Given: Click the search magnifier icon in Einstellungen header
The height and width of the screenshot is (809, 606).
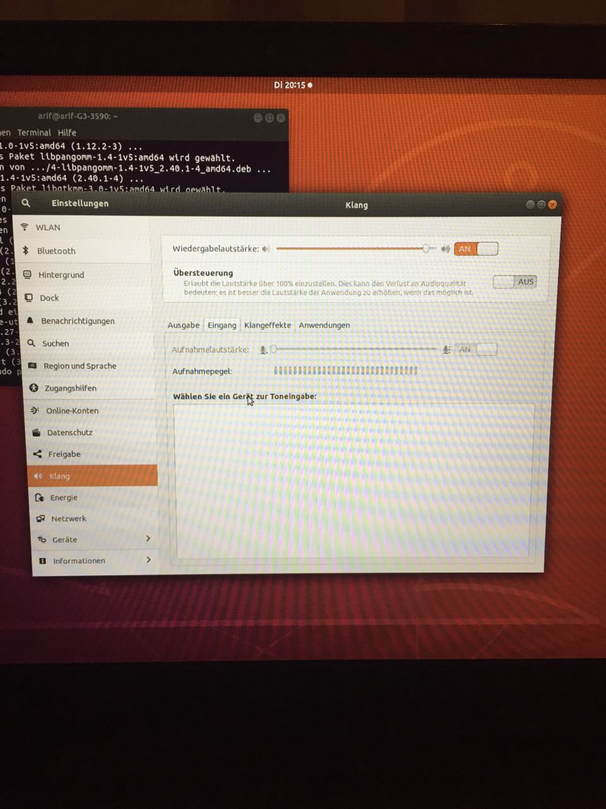Looking at the screenshot, I should [x=26, y=203].
